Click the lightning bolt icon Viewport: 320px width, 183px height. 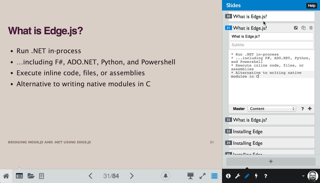256,176
